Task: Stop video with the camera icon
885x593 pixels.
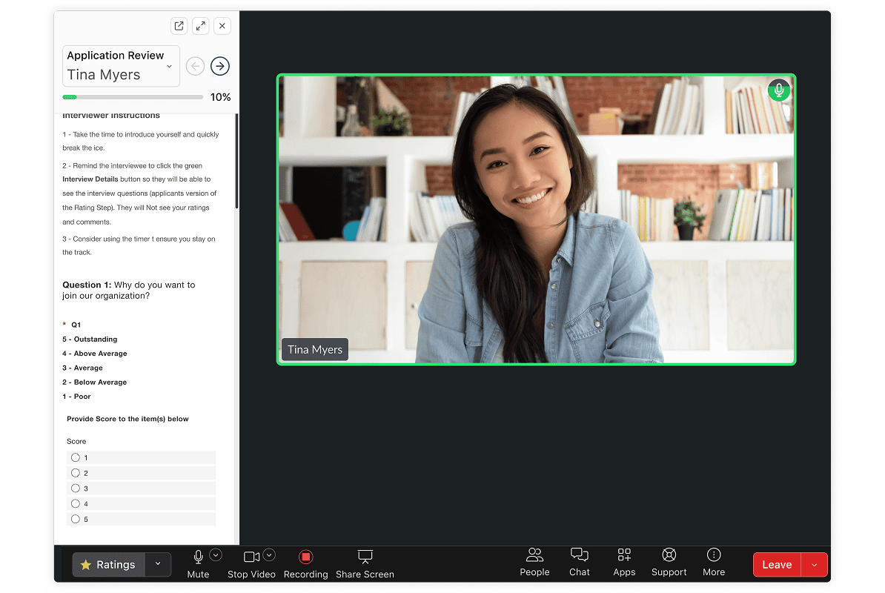Action: coord(251,564)
